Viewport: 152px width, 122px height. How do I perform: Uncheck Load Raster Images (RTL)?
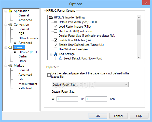click(56, 27)
